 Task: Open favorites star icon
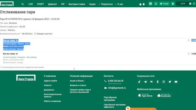point(156,4)
